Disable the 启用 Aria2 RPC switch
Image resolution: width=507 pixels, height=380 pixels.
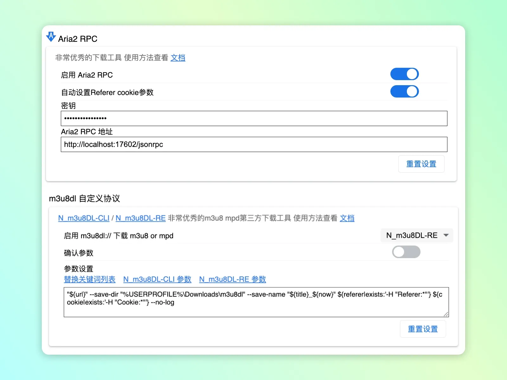[404, 74]
